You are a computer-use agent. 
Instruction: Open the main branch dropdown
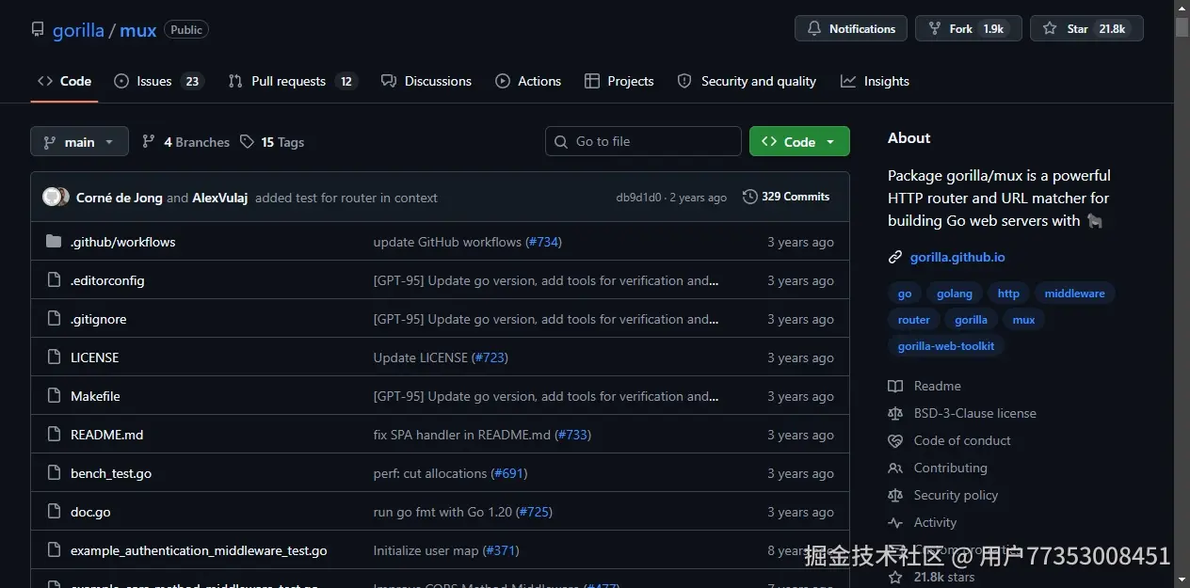pyautogui.click(x=79, y=142)
